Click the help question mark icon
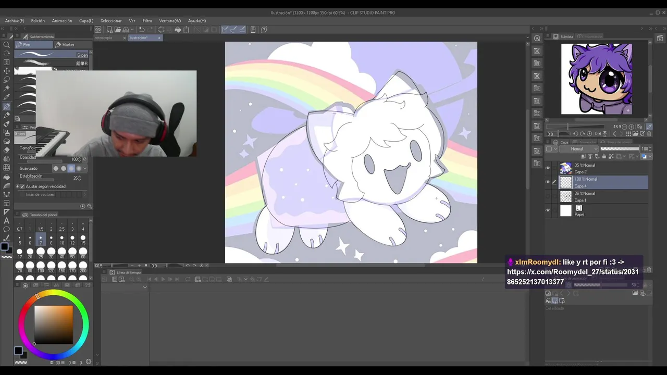Viewport: 667px width, 375px height. coord(264,30)
